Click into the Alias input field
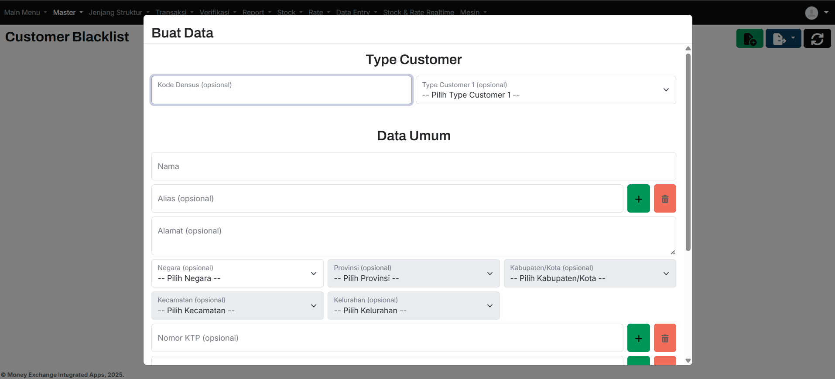The image size is (835, 379). point(387,199)
